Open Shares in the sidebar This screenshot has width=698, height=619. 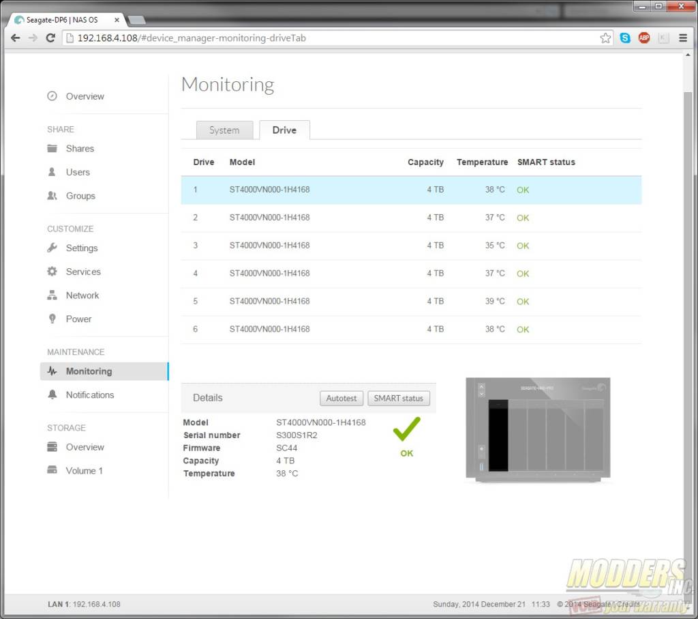(80, 148)
